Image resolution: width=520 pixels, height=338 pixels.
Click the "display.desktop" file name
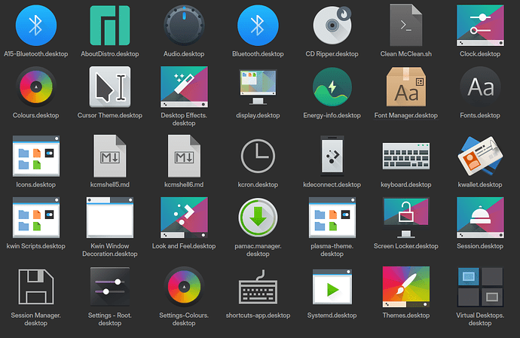coord(258,115)
